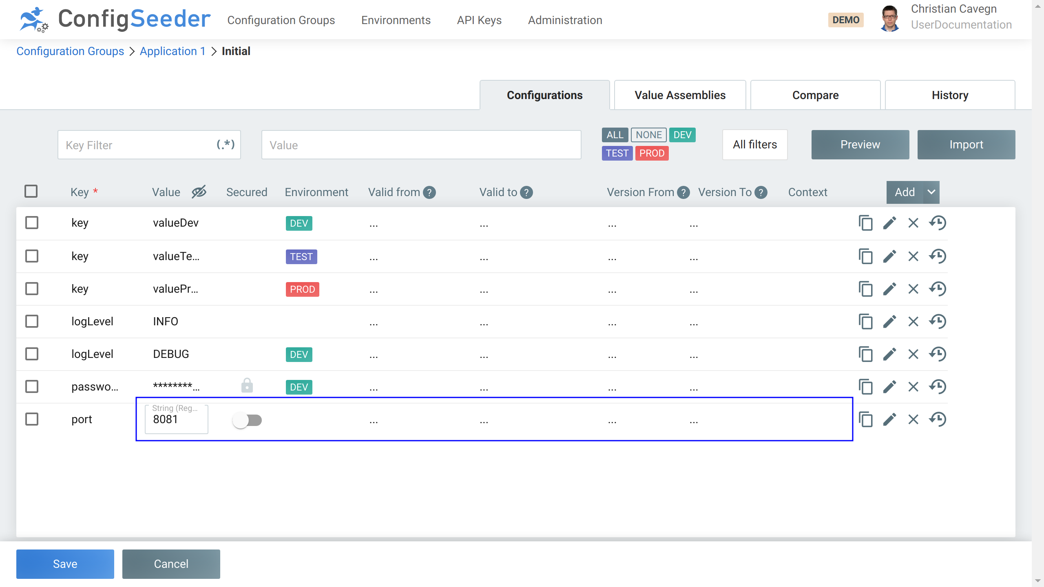This screenshot has width=1044, height=587.
Task: Select all rows with the header checkbox
Action: [x=31, y=190]
